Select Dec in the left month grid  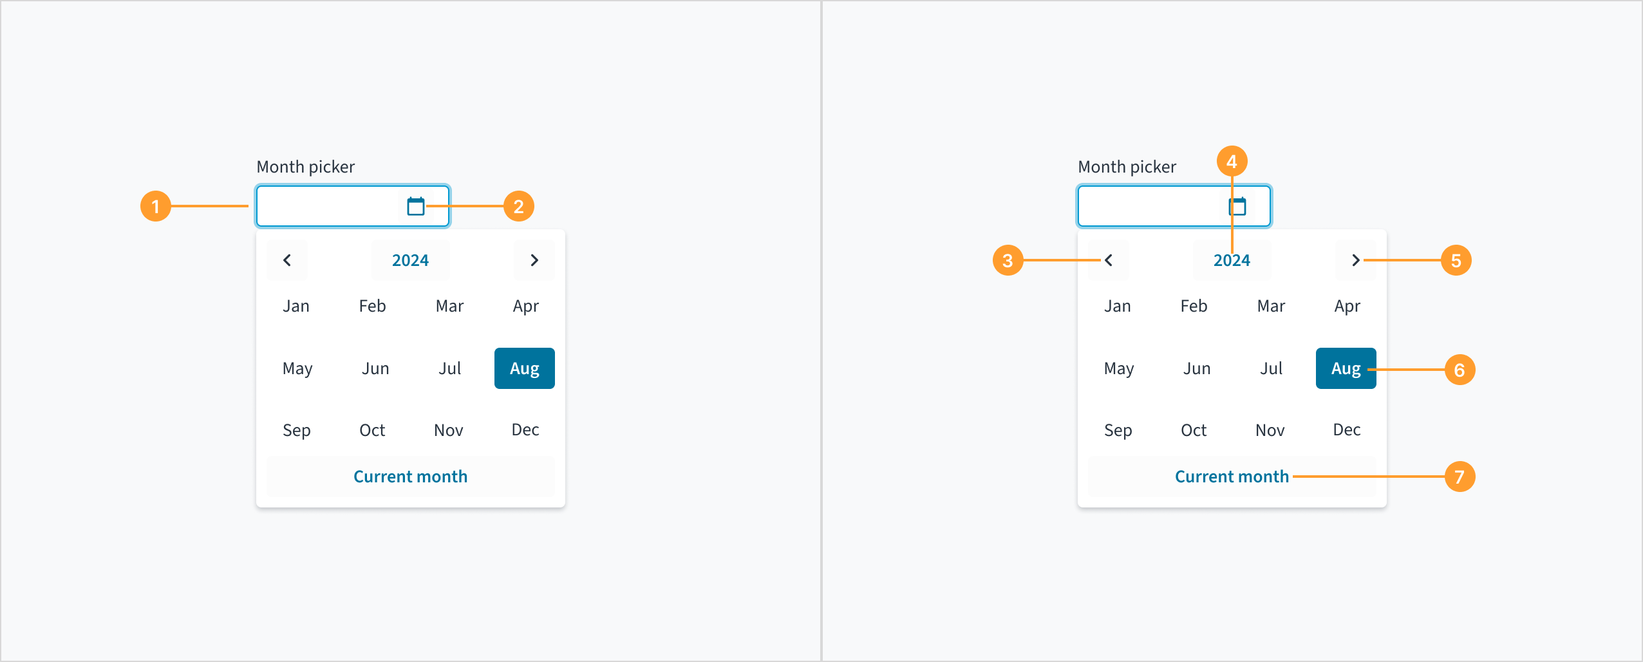point(525,430)
